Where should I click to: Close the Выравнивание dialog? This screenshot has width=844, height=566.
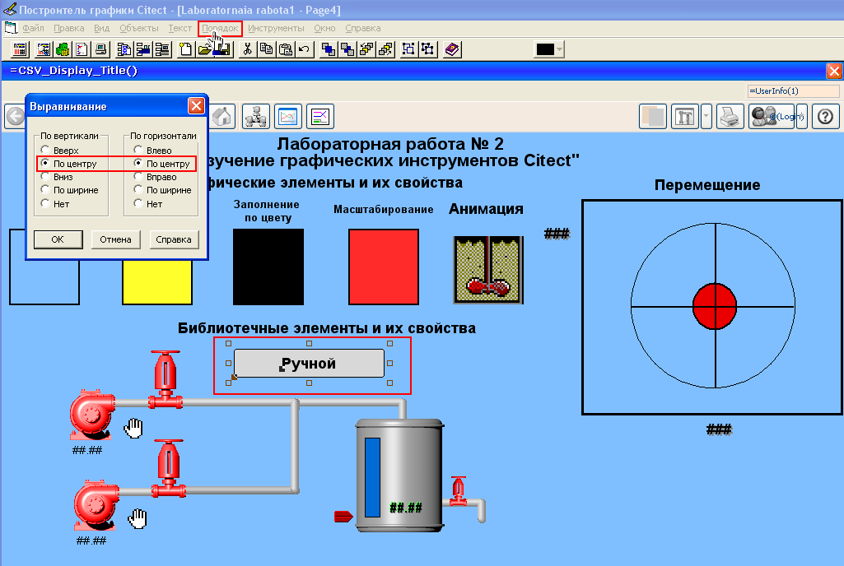coord(197,106)
